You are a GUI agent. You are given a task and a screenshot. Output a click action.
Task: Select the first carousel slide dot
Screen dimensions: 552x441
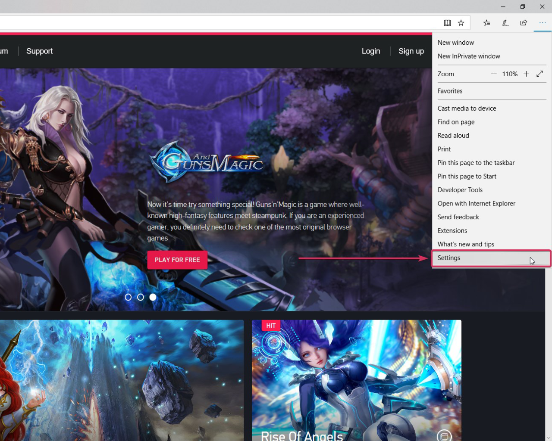[x=128, y=297]
